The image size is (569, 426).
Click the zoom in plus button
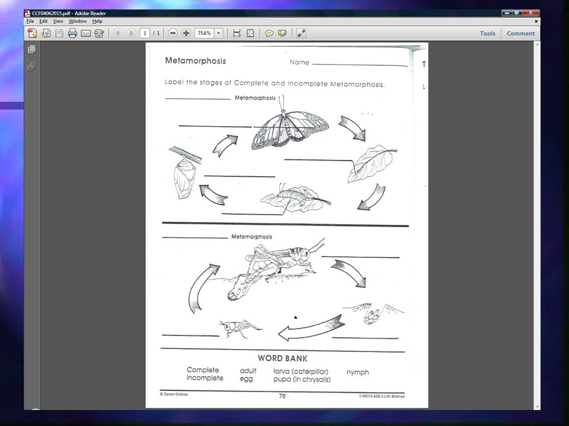186,33
